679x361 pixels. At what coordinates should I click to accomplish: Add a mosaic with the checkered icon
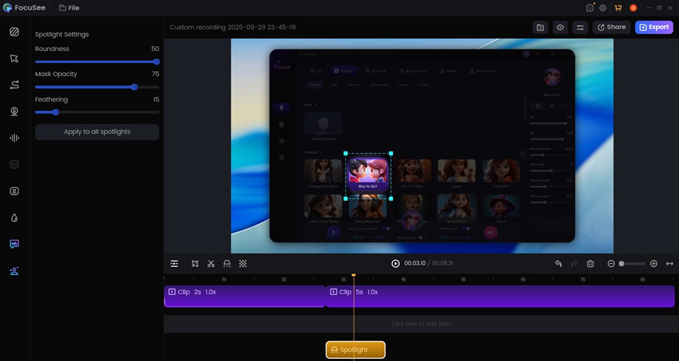(x=243, y=263)
